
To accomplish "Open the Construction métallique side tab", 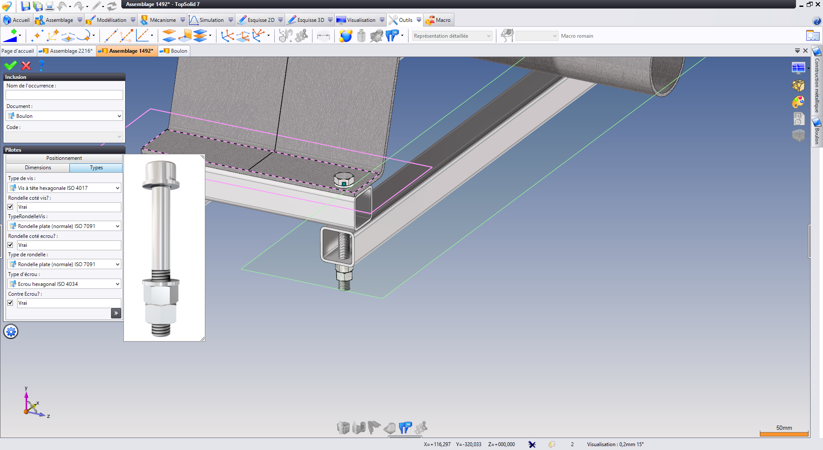I will point(817,80).
